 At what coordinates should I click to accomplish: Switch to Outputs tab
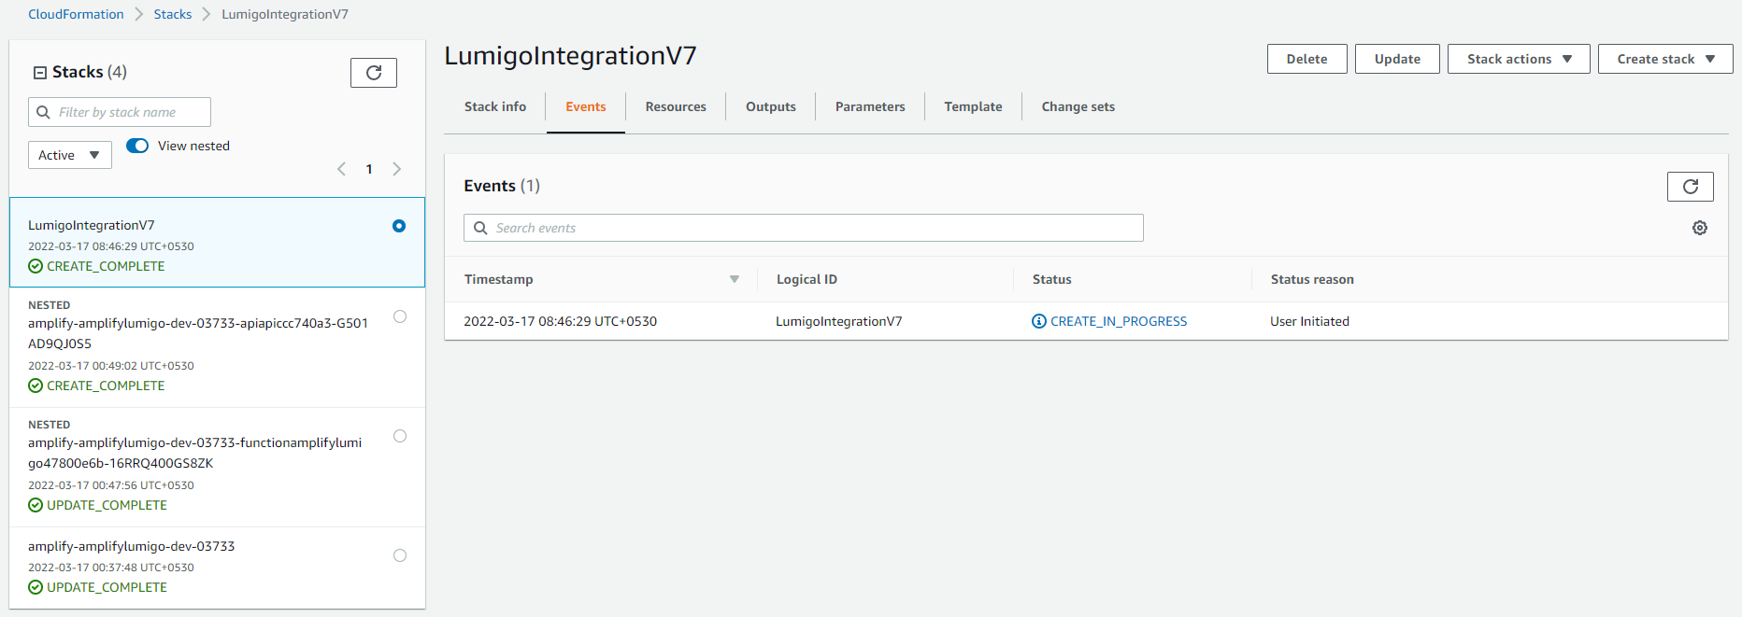click(771, 106)
